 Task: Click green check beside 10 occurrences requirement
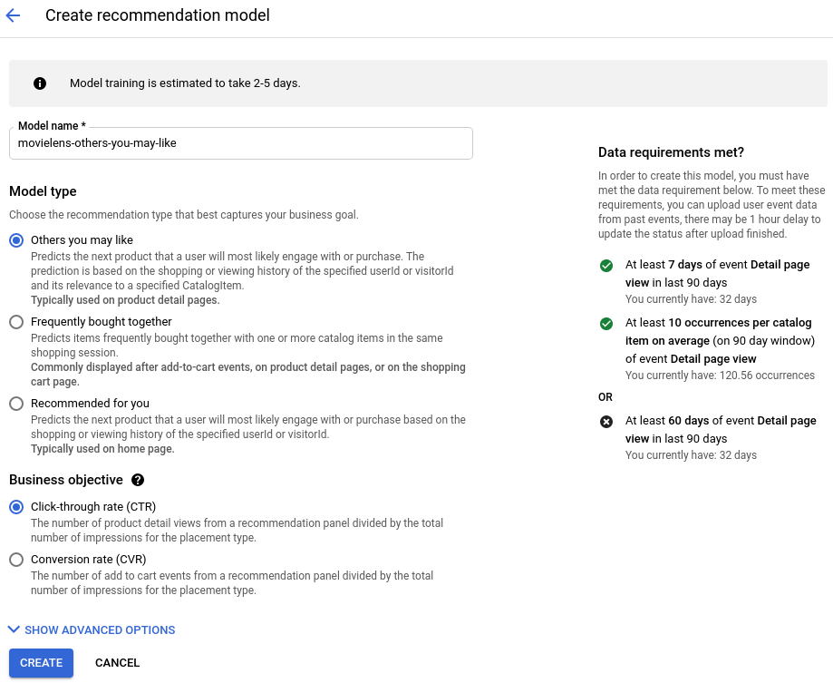pos(605,323)
